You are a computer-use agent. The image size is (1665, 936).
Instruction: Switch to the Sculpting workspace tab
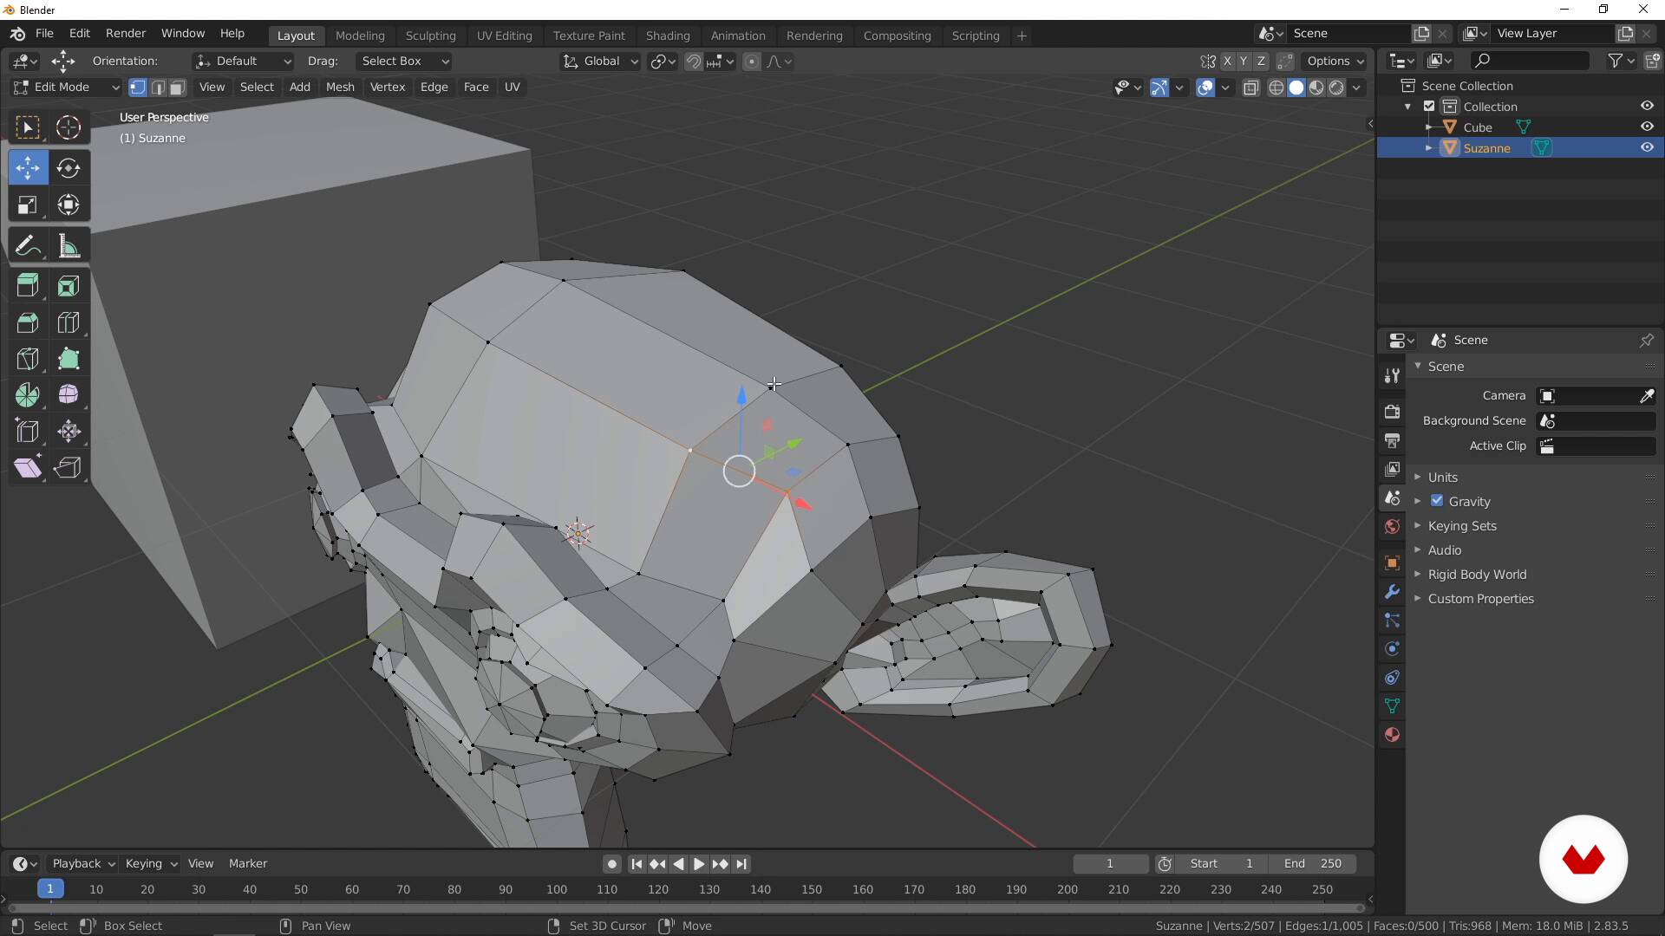(x=430, y=36)
